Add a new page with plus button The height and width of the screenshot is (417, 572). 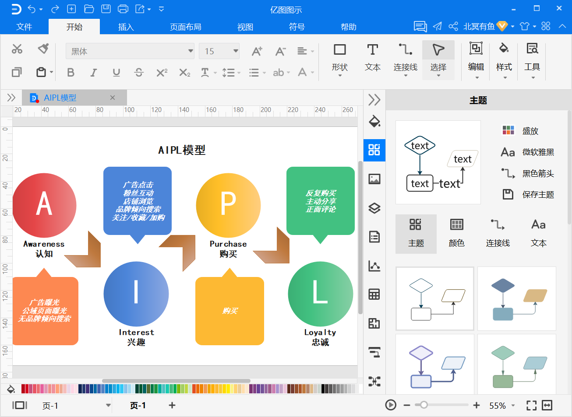coord(172,405)
